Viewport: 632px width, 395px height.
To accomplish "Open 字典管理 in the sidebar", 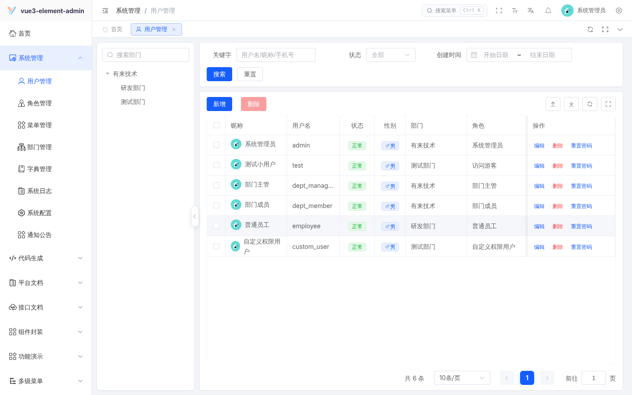I will [x=46, y=169].
